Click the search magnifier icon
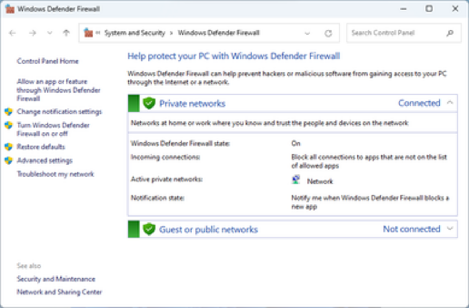The height and width of the screenshot is (308, 469). [x=450, y=33]
